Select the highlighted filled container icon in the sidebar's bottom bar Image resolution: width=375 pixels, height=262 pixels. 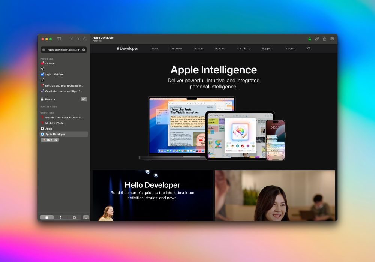click(x=47, y=217)
